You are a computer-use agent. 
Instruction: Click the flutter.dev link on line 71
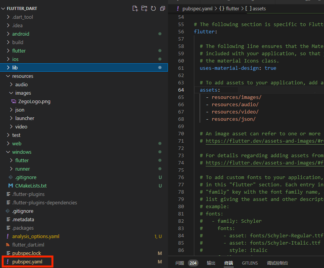[264, 141]
